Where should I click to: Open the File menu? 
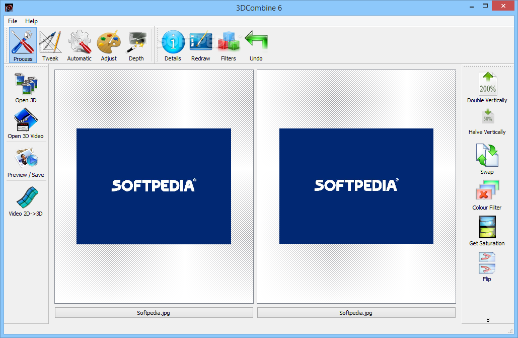(x=13, y=21)
